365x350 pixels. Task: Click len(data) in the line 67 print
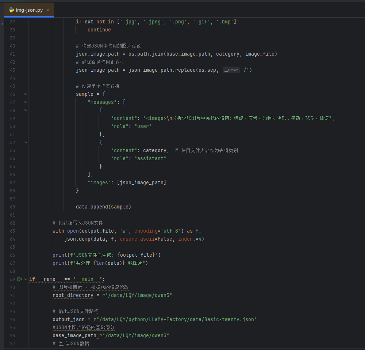click(x=109, y=263)
